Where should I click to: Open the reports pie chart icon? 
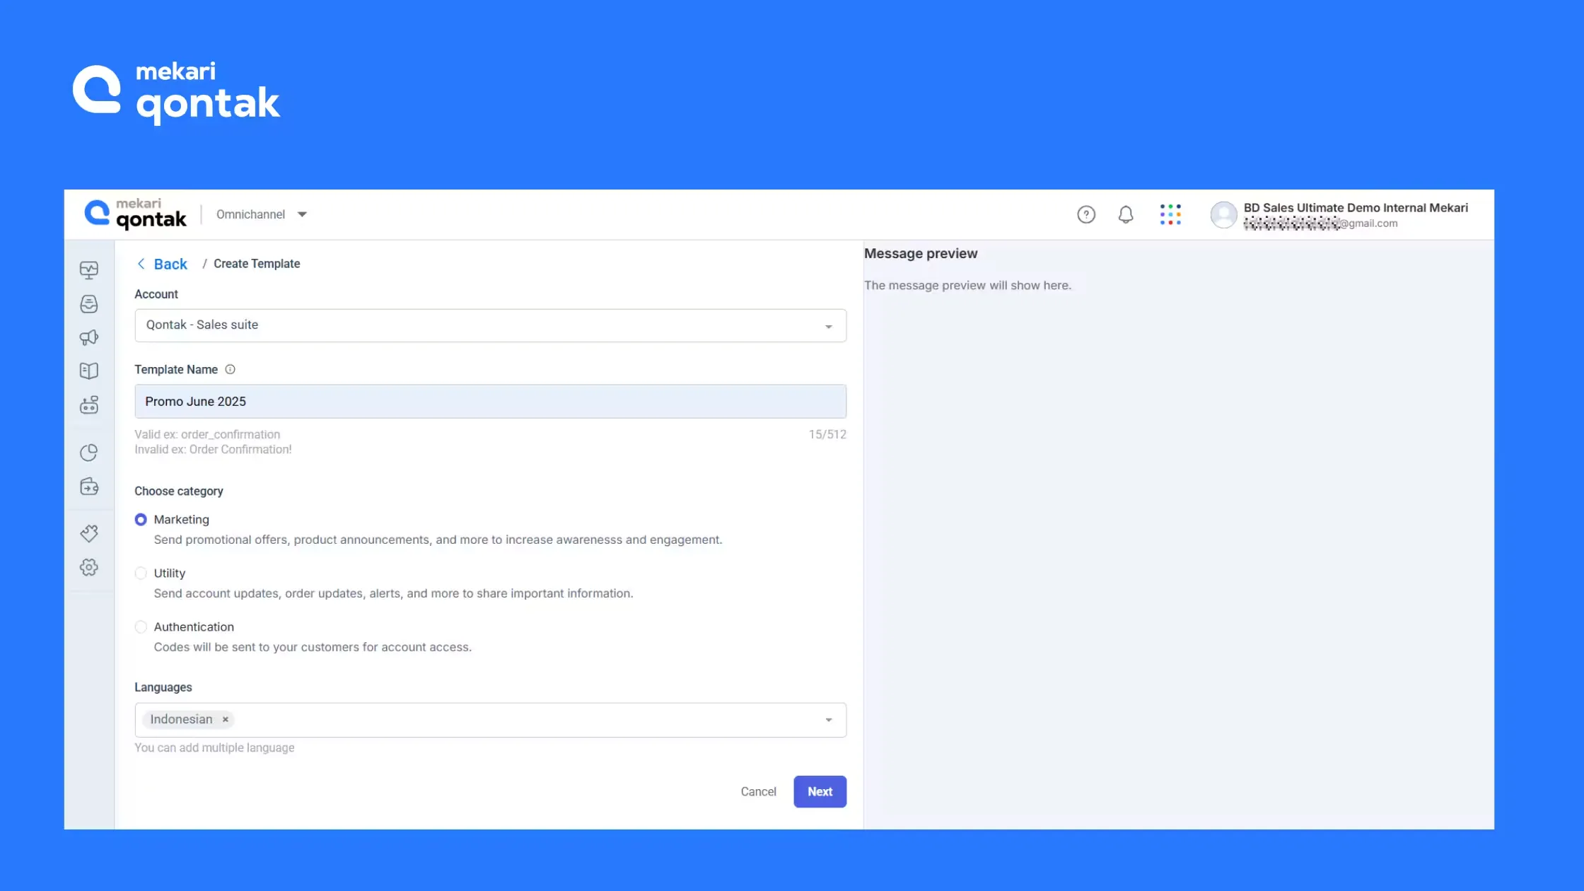coord(89,453)
